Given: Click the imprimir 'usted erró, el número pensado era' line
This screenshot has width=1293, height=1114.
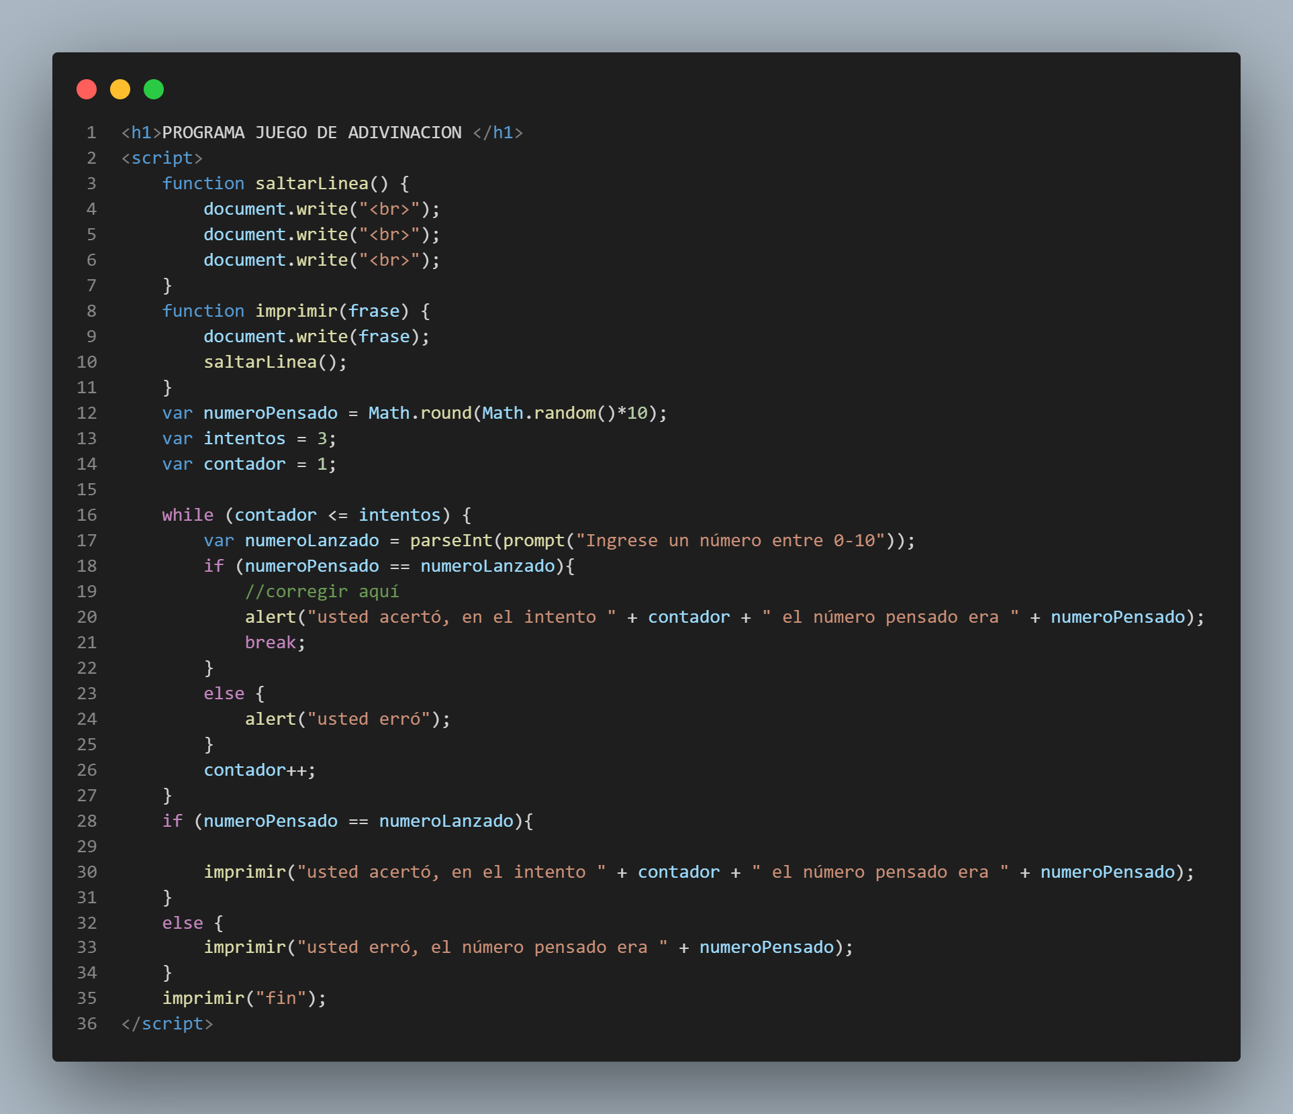Looking at the screenshot, I should [528, 947].
